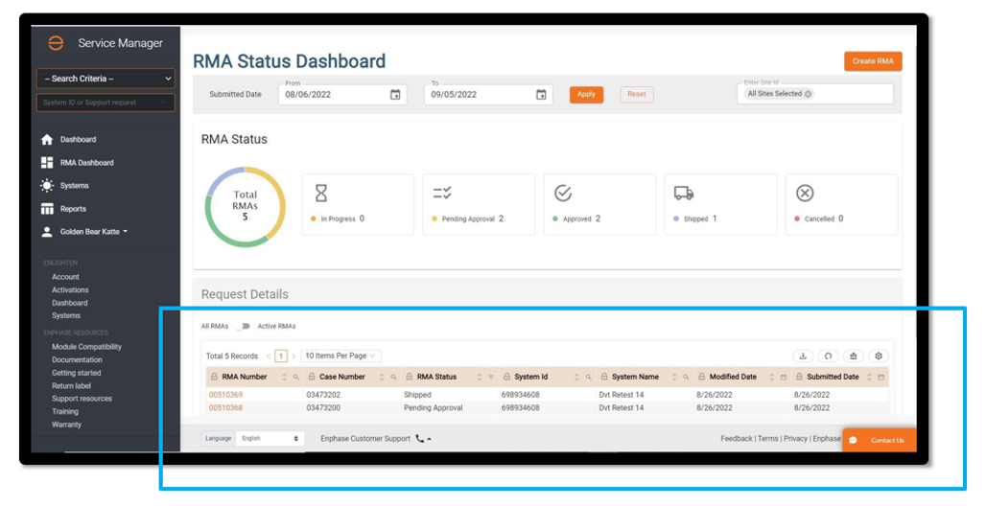Screen dimensions: 986x506
Task: Sort the System Name column
Action: point(674,378)
